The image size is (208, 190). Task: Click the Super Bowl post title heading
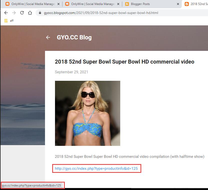[124, 62]
